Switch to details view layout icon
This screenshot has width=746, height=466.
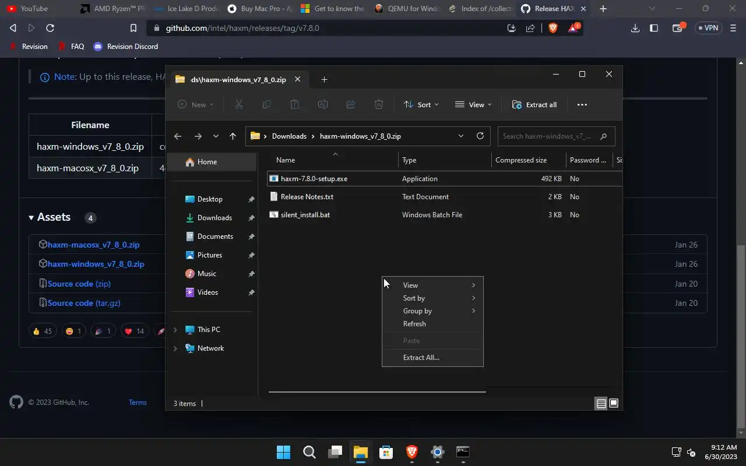coord(601,403)
